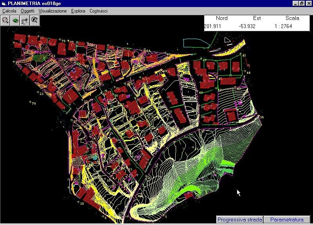This screenshot has height=225, width=313.
Task: Open the Oggetti menu
Action: (27, 11)
